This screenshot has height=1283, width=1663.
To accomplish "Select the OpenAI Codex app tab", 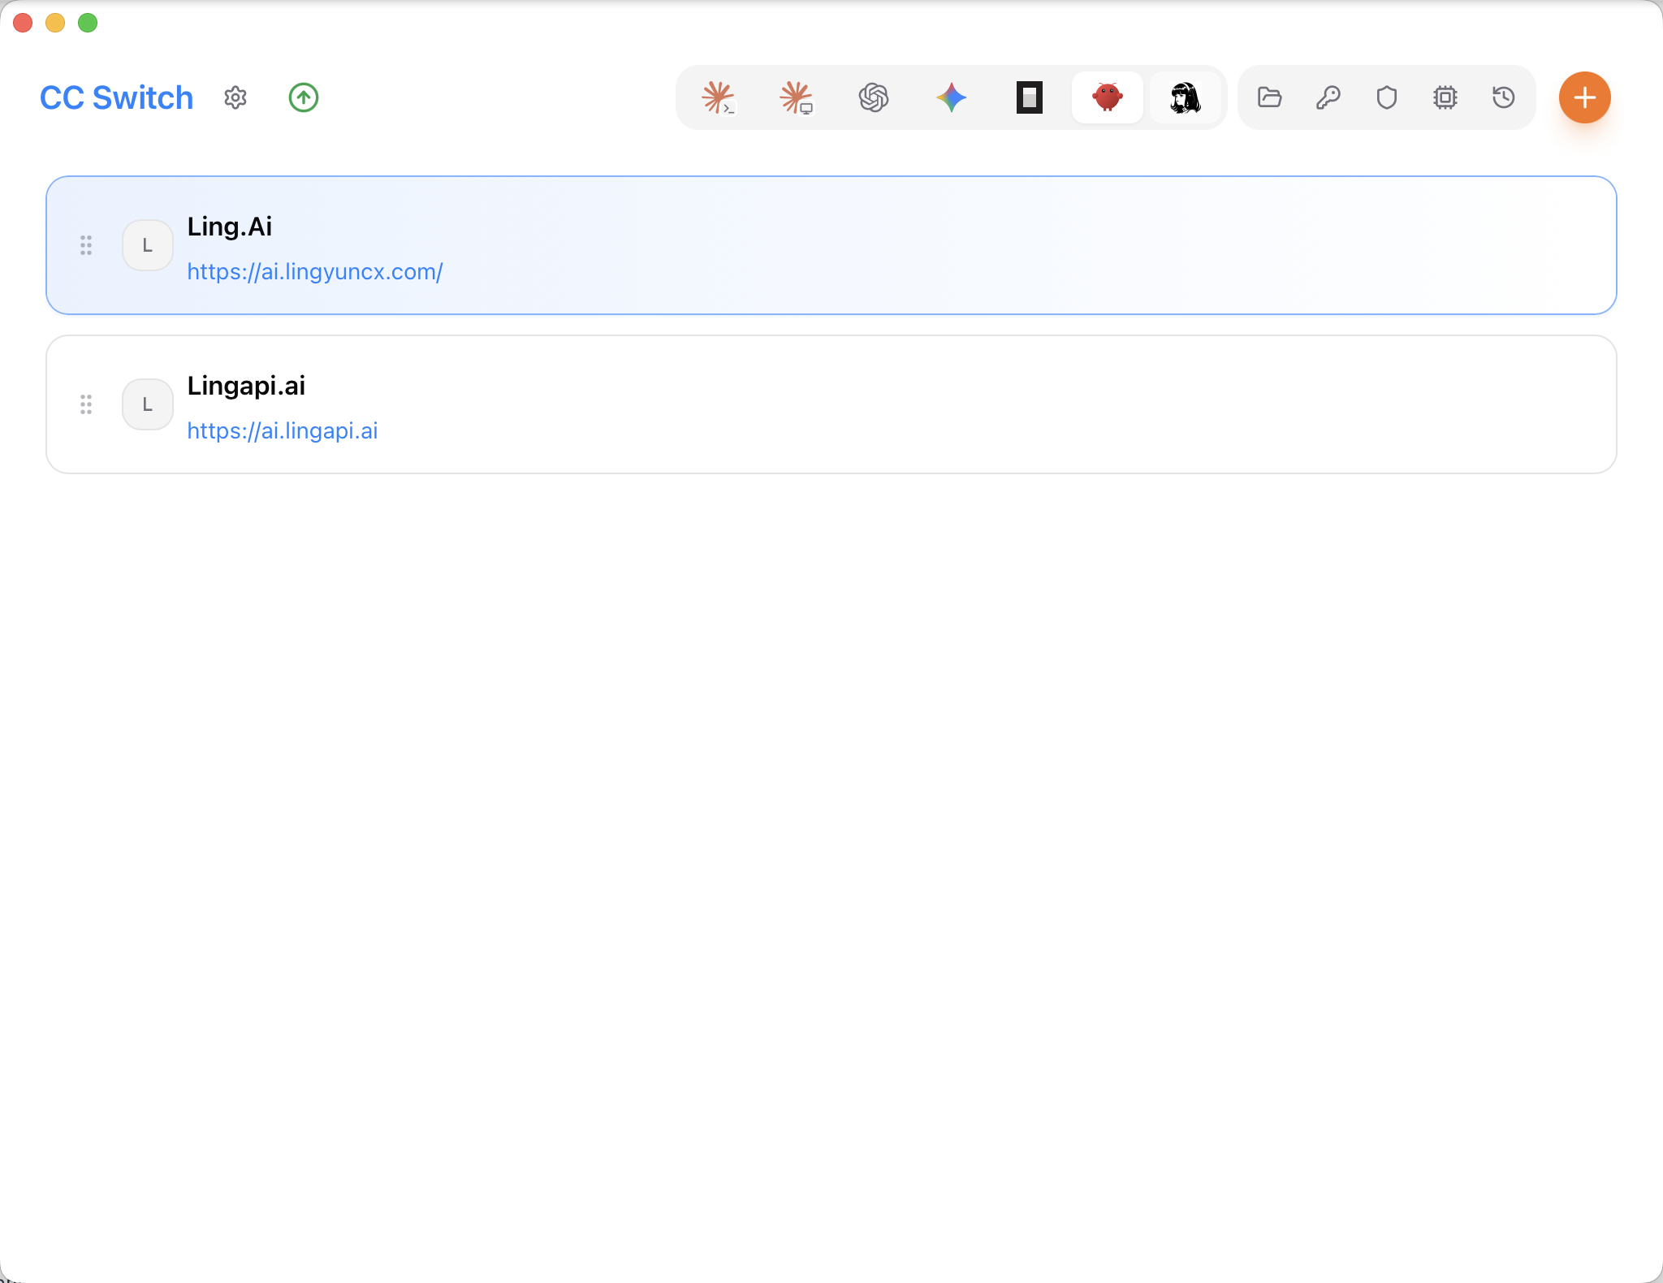I will (x=874, y=97).
